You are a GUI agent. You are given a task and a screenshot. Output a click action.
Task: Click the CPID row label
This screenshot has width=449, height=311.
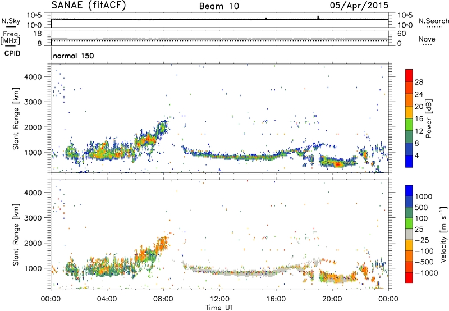12,53
